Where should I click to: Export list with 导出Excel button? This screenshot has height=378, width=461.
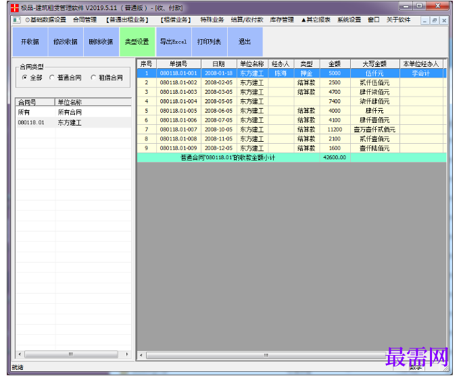click(174, 42)
